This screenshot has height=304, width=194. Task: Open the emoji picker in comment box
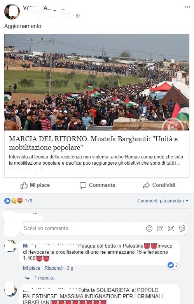point(149,228)
